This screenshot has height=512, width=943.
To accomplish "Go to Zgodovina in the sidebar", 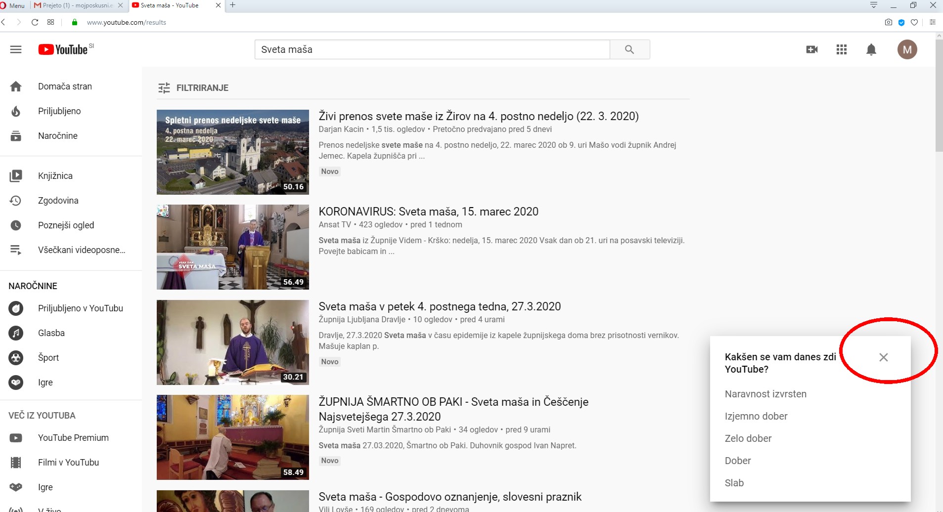I will point(58,201).
